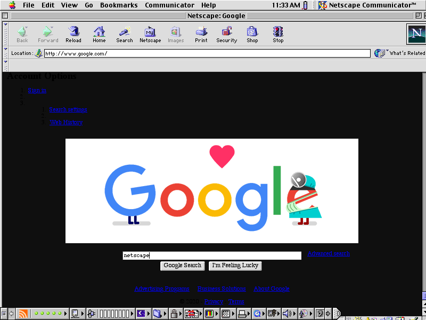Open the microphone sound source module

305,314
